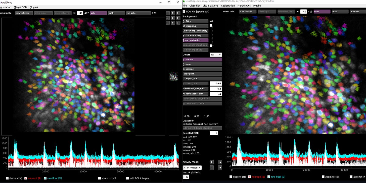366x183 pixels.
Task: Click both view button in kuffler window
Action: (x=340, y=12)
